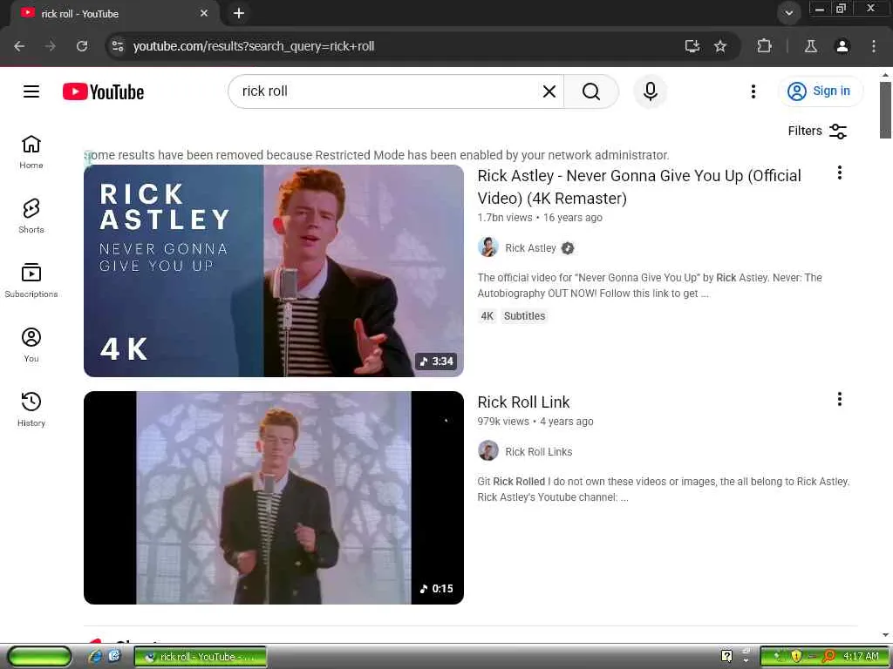
Task: Click the Rick Roll Link video thumbnail
Action: [274, 497]
